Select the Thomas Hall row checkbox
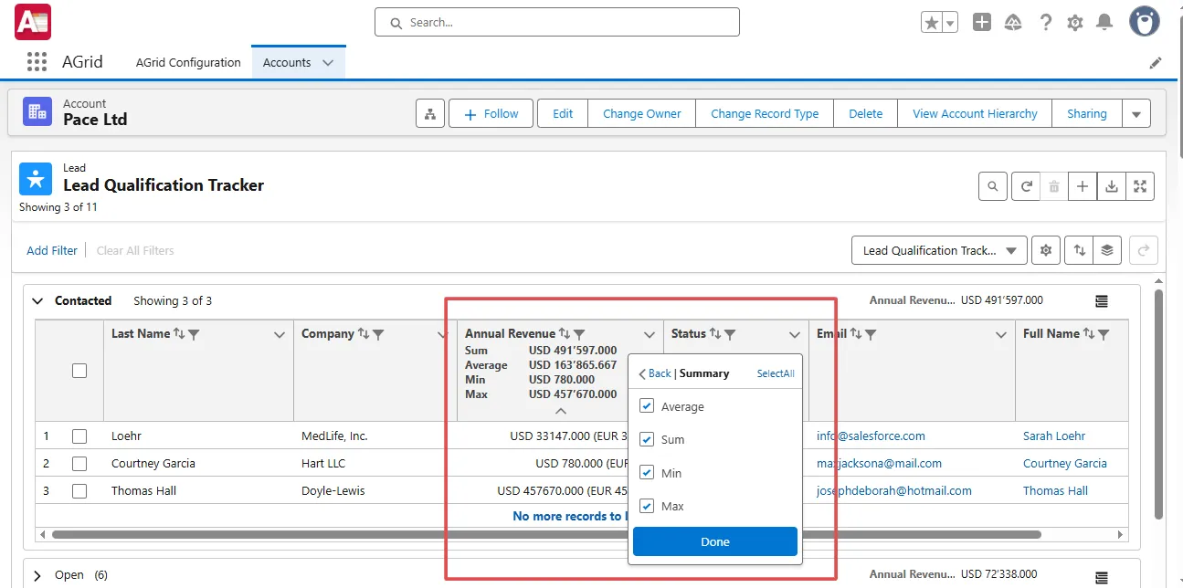Screen dimensions: 1183x588 pos(79,491)
